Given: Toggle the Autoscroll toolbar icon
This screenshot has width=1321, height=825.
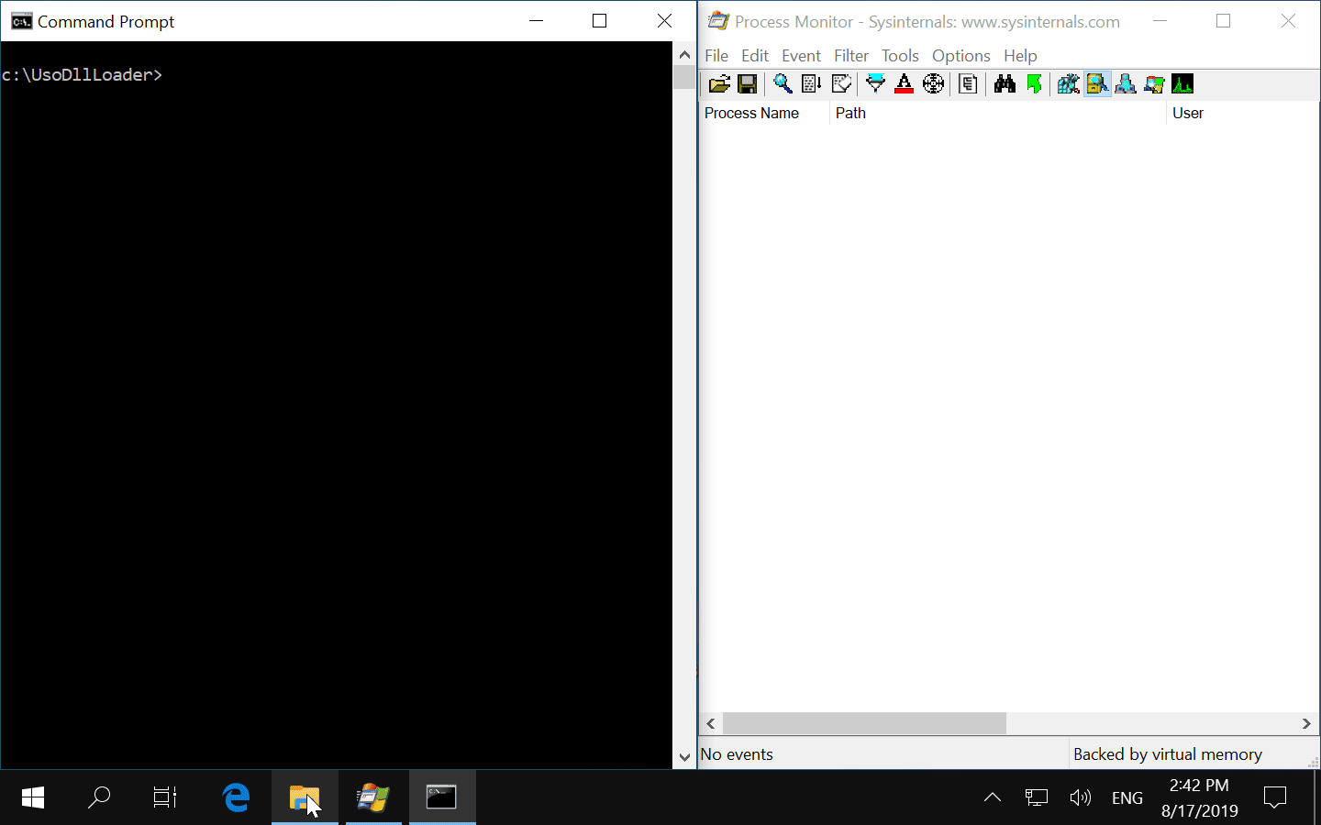Looking at the screenshot, I should tap(811, 84).
